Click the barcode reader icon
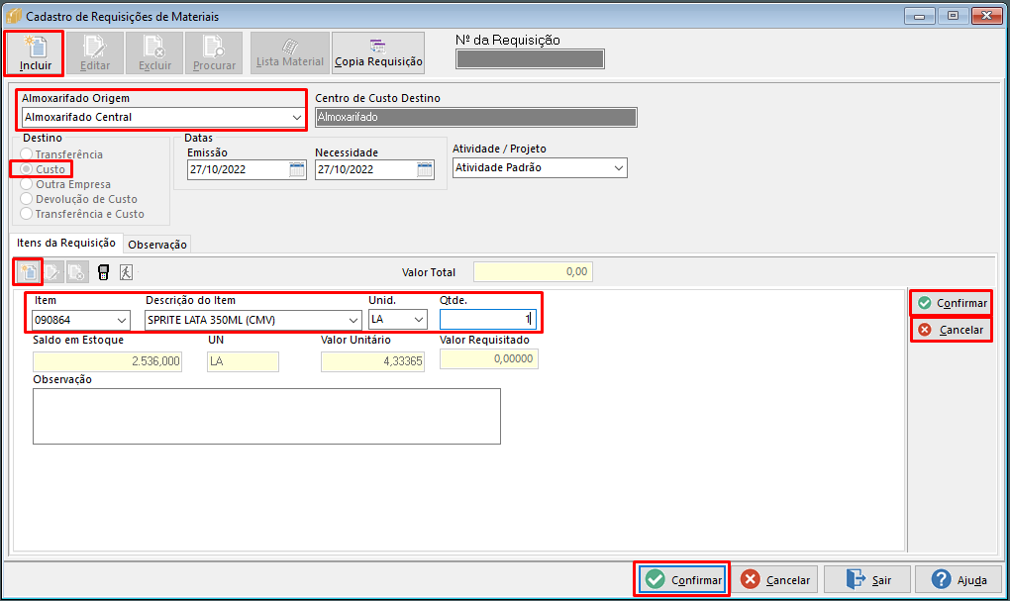Viewport: 1010px width, 601px height. [x=103, y=272]
